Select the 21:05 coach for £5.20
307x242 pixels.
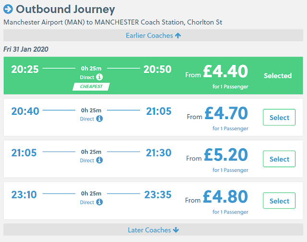pos(279,159)
